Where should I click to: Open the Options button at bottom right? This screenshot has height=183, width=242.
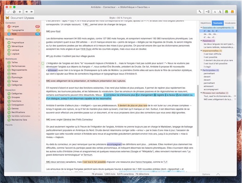(x=206, y=174)
